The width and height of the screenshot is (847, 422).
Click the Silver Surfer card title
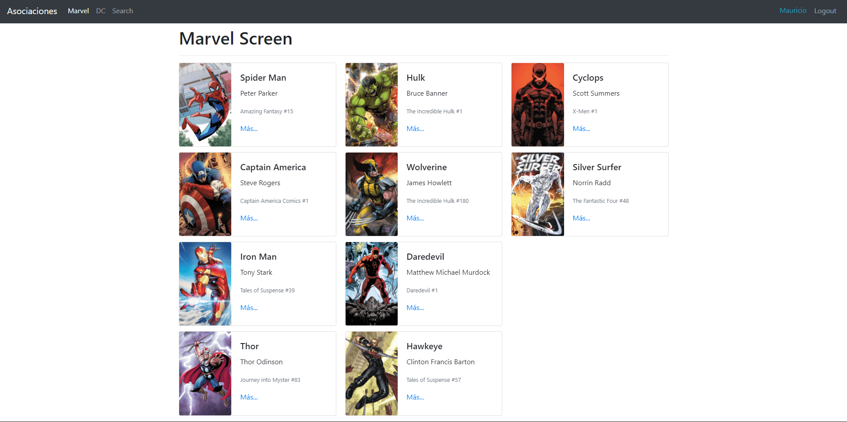597,167
